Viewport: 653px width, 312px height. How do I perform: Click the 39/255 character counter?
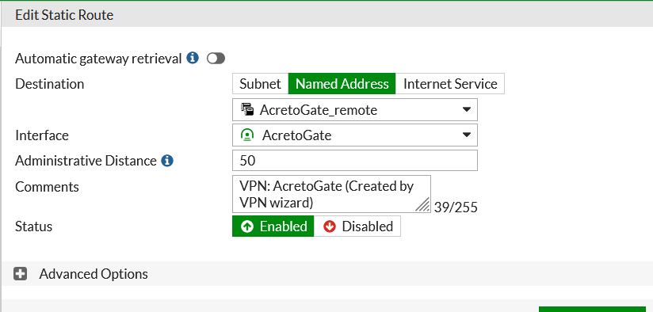point(456,207)
